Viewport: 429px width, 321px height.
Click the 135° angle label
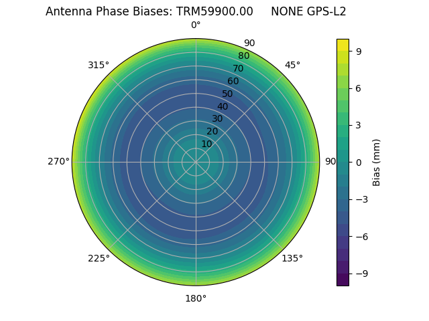click(x=292, y=258)
